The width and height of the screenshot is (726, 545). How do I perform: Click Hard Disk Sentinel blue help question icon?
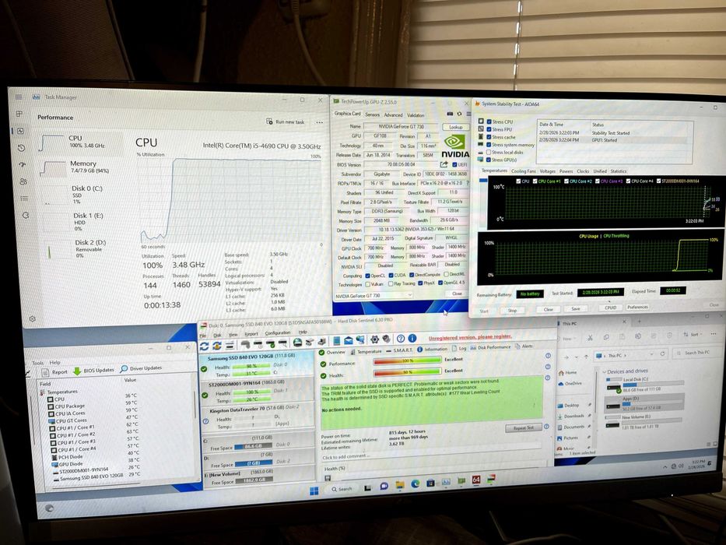point(401,339)
